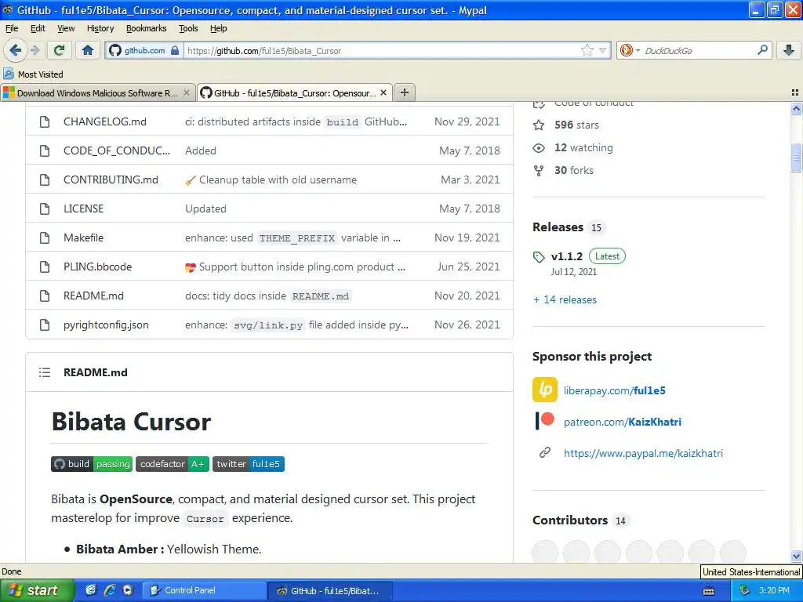This screenshot has width=803, height=602.
Task: Click the keyboard language bar tray icon
Action: coord(709,591)
